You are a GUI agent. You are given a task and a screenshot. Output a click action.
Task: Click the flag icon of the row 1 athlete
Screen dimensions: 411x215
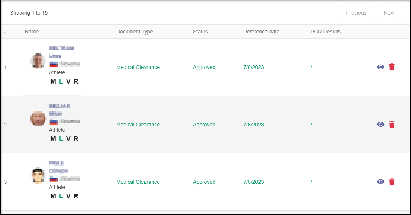(53, 64)
